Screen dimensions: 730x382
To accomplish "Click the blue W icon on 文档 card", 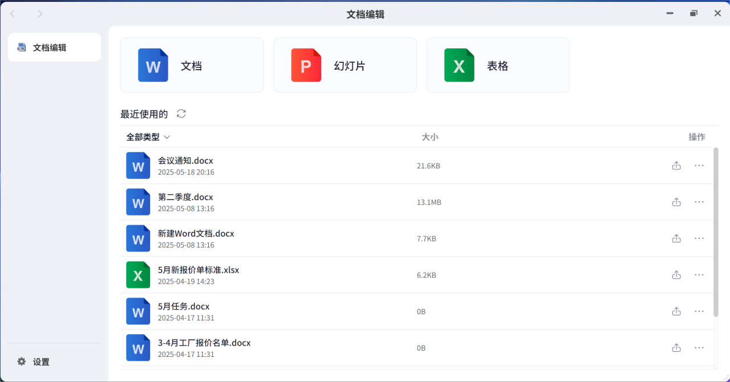I will (x=153, y=65).
